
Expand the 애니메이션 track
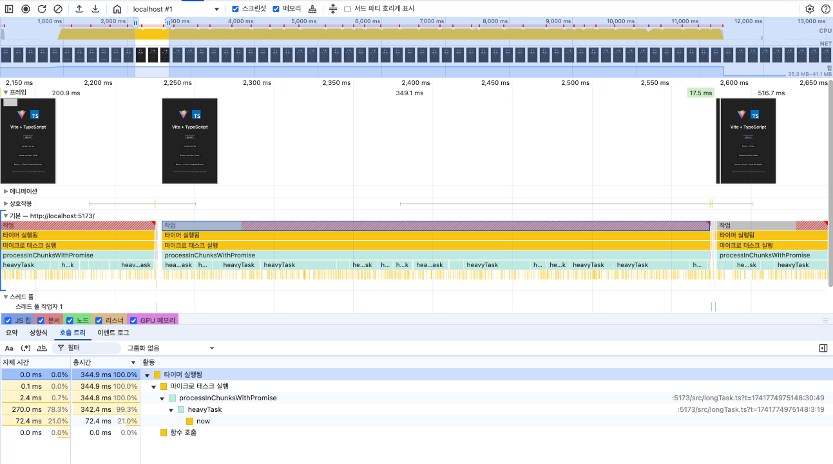pyautogui.click(x=6, y=191)
